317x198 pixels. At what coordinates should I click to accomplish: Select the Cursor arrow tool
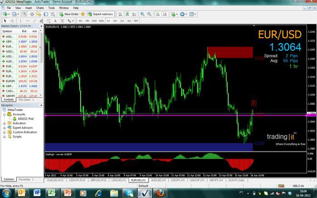point(5,21)
